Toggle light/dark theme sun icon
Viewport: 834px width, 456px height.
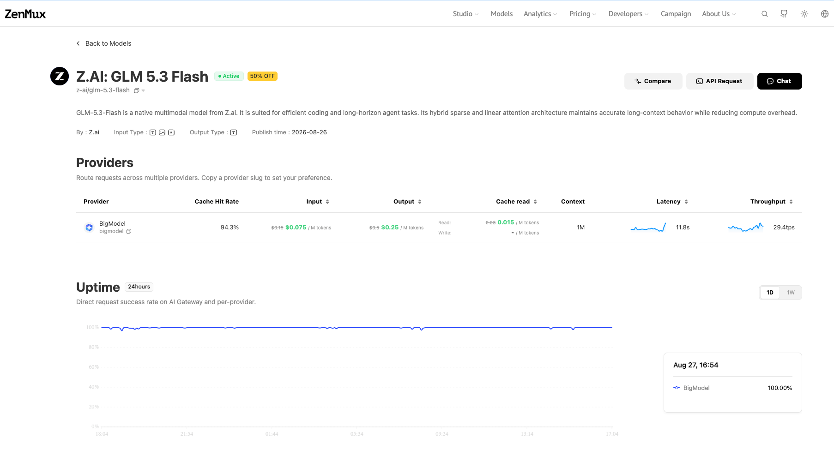(804, 14)
